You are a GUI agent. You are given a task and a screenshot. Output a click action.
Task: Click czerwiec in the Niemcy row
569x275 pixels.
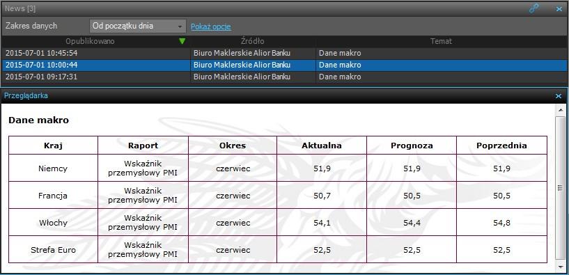233,168
